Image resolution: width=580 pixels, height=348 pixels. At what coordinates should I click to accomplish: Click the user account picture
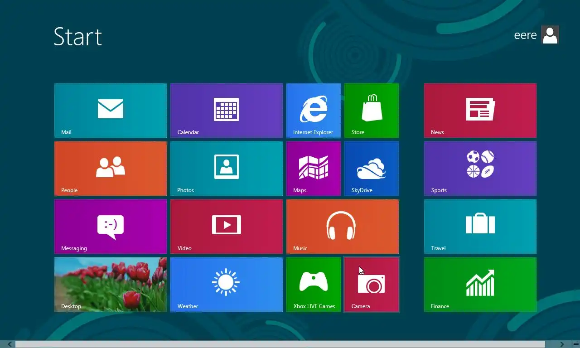tap(550, 35)
